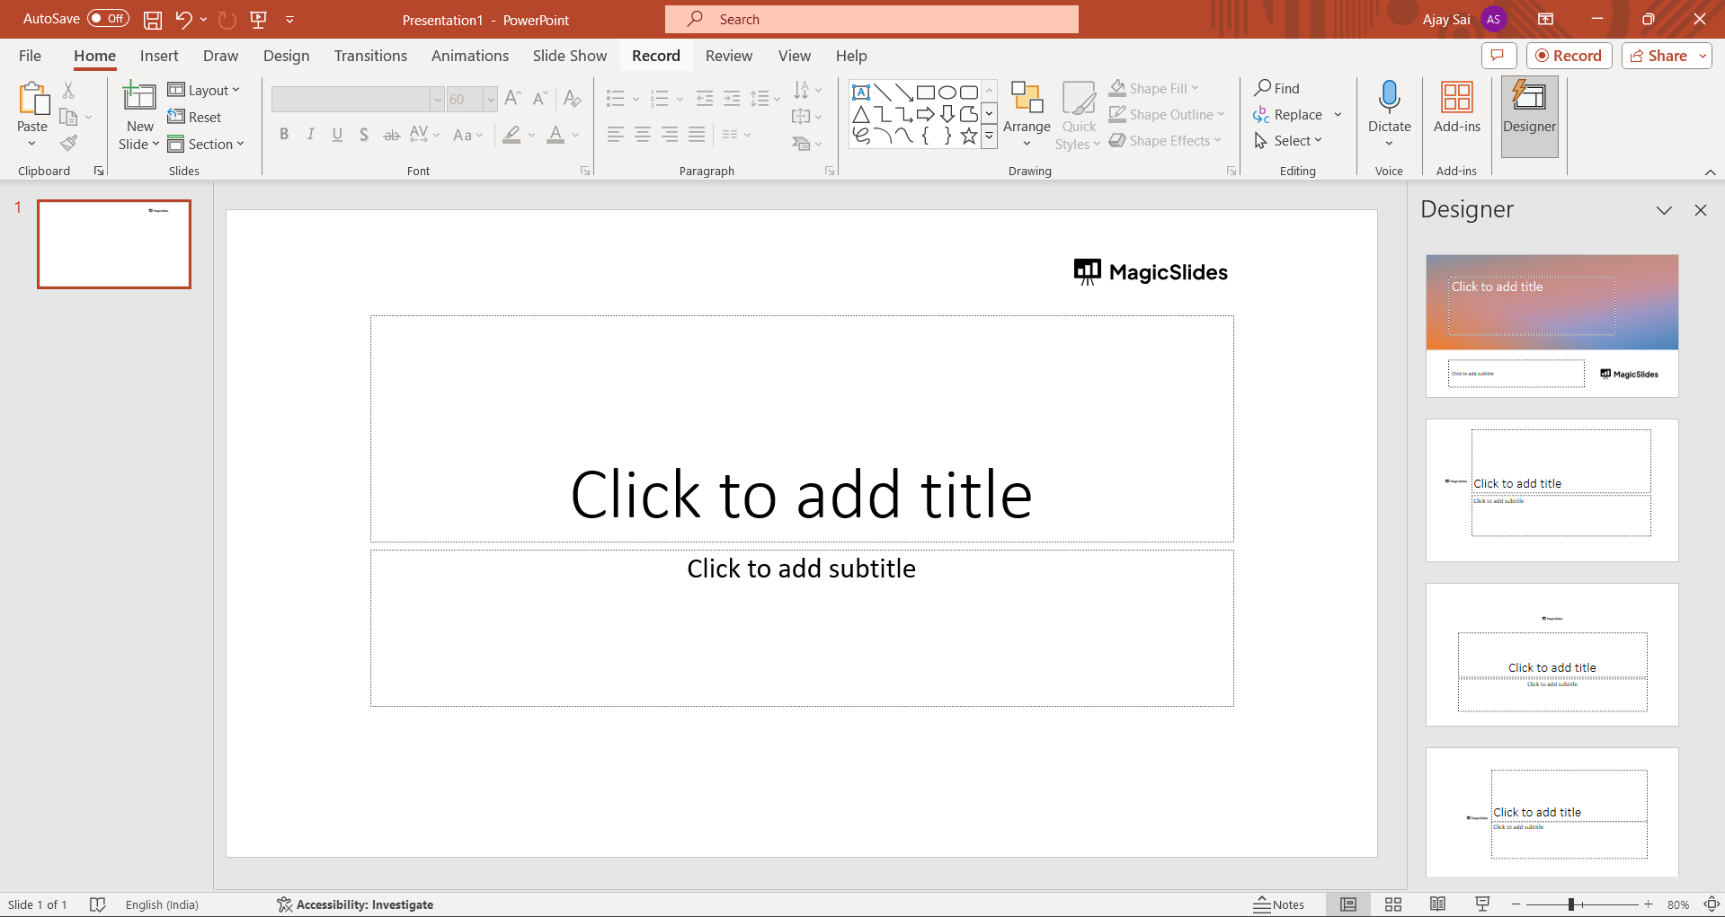
Task: Click the Share button
Action: 1658,56
